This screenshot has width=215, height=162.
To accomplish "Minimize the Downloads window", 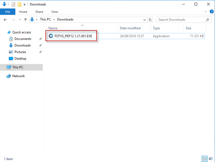I will (184, 4).
